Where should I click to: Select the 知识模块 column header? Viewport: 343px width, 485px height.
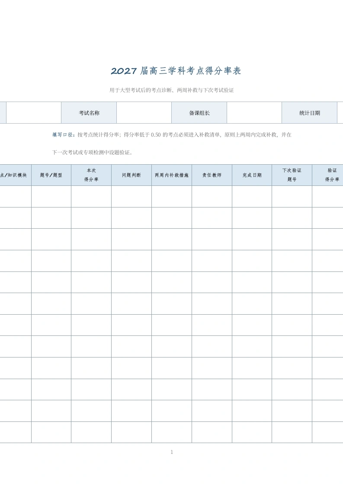pyautogui.click(x=15, y=175)
